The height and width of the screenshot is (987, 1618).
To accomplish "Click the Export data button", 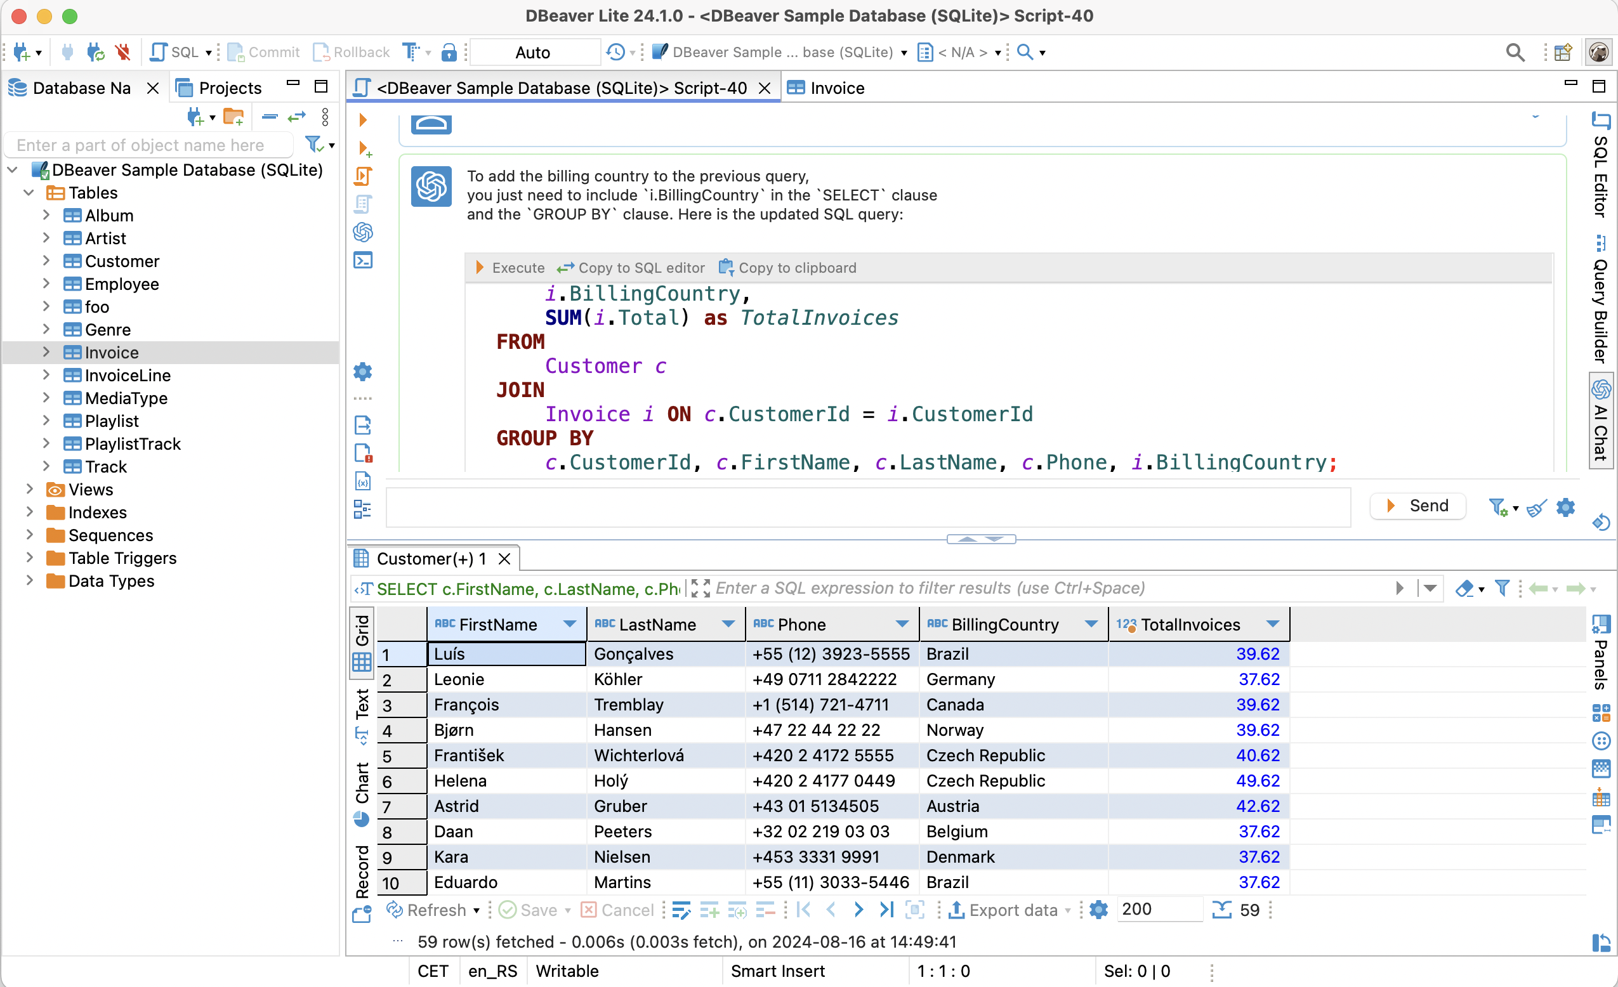I will point(1003,910).
